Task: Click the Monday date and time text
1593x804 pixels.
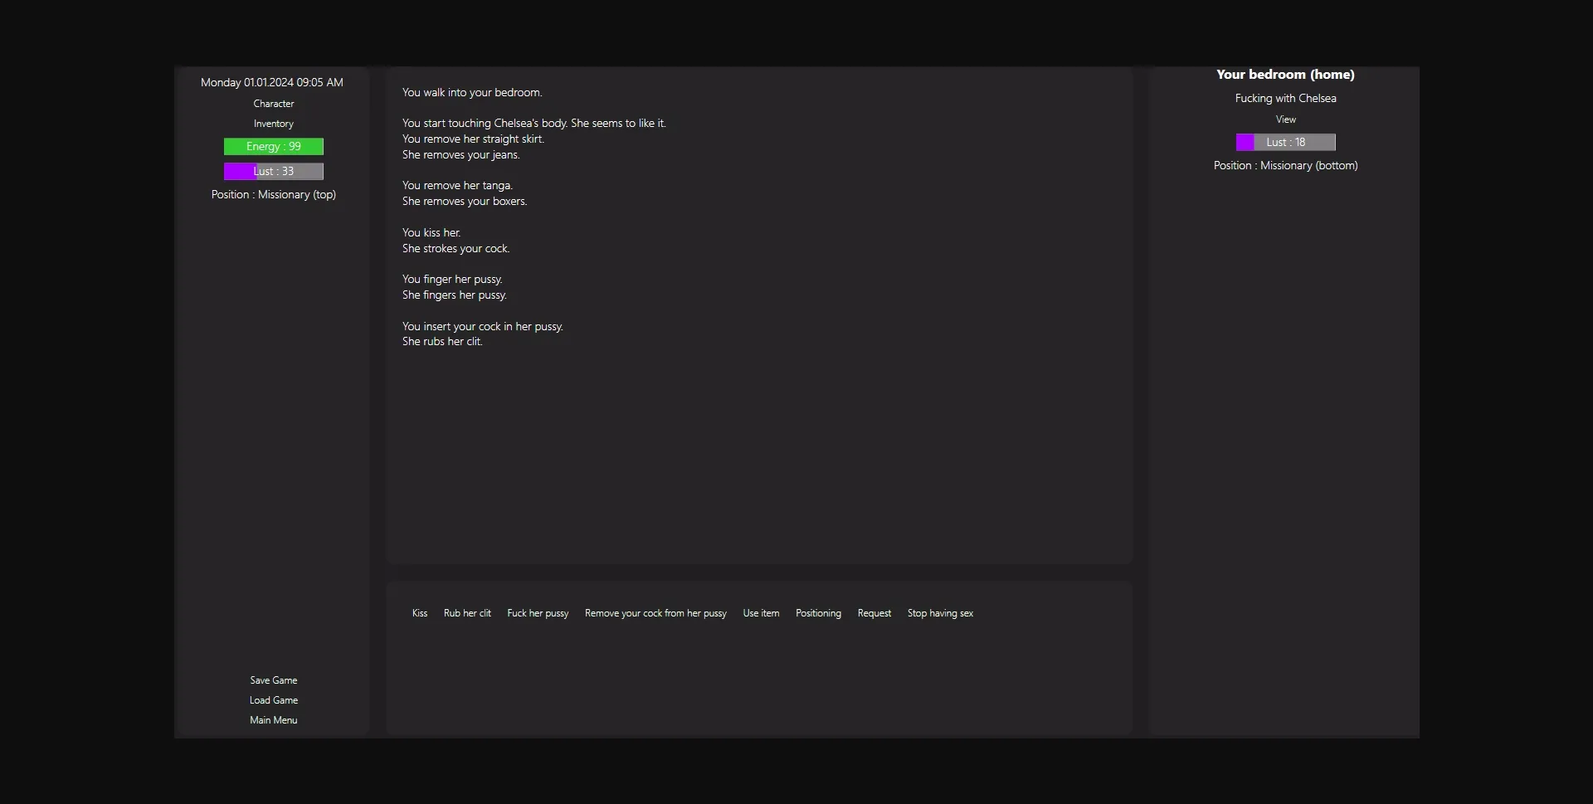Action: (271, 82)
